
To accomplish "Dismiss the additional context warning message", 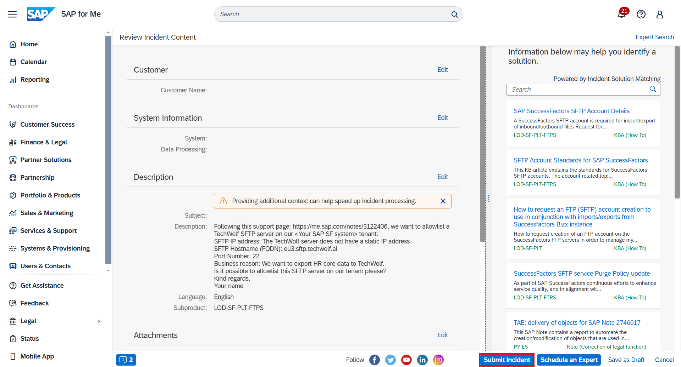I will 443,201.
